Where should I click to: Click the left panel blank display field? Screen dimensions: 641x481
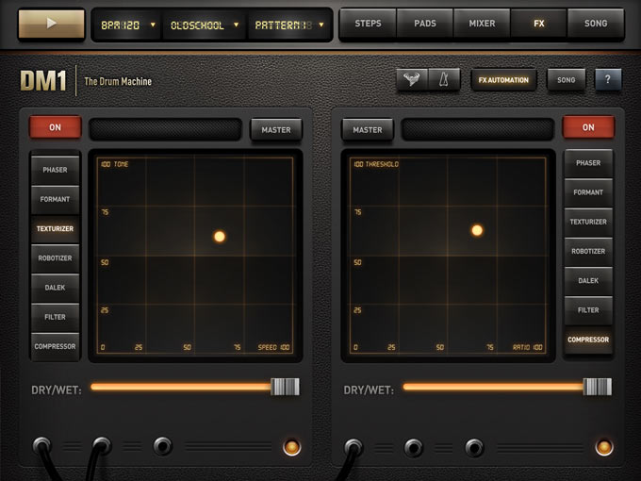tap(165, 129)
